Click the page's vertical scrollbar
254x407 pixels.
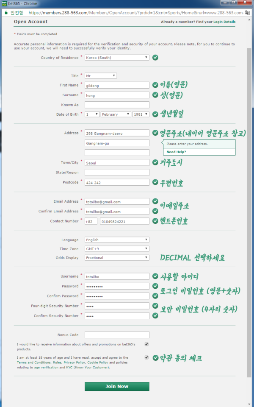[x=249, y=212]
